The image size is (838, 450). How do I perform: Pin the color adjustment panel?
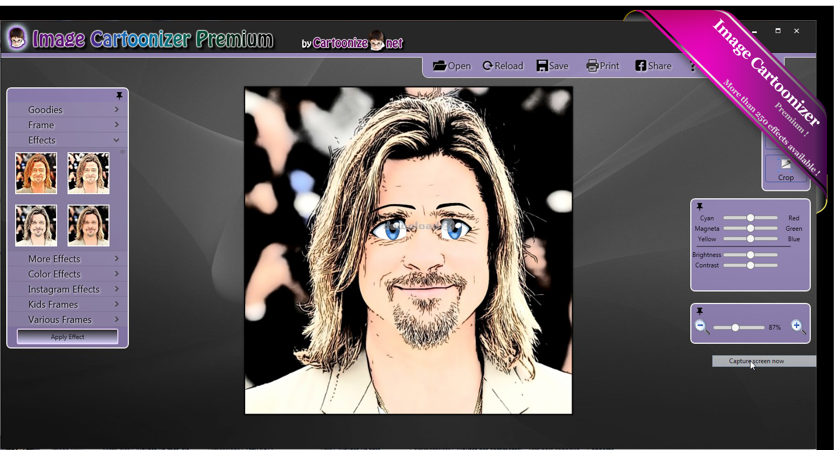(700, 207)
